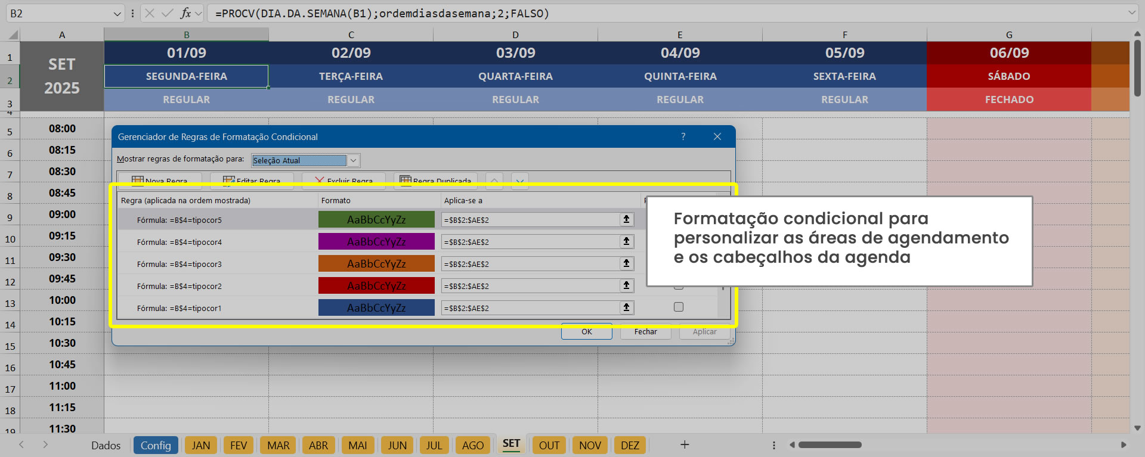Click Editar Regra in the rules manager
Screen dimensions: 1145x457
point(252,181)
